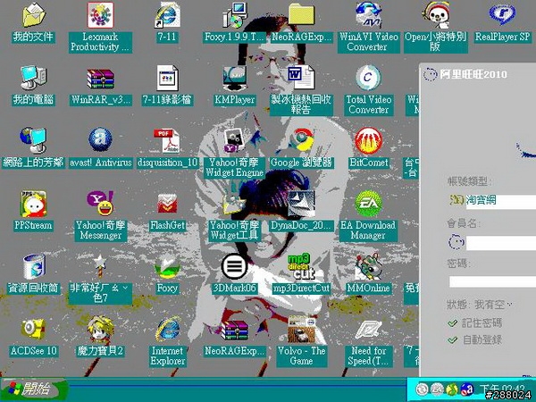Viewport: 536px width, 402px height.
Task: Open the WinRAR_v3 archive icon
Action: click(x=100, y=79)
